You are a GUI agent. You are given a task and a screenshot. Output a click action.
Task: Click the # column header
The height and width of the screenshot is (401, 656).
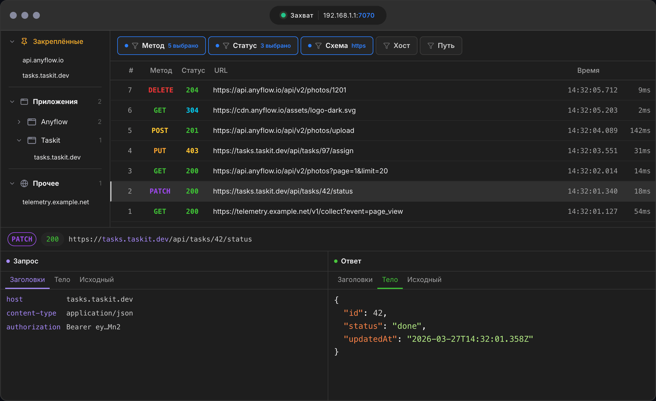[131, 70]
